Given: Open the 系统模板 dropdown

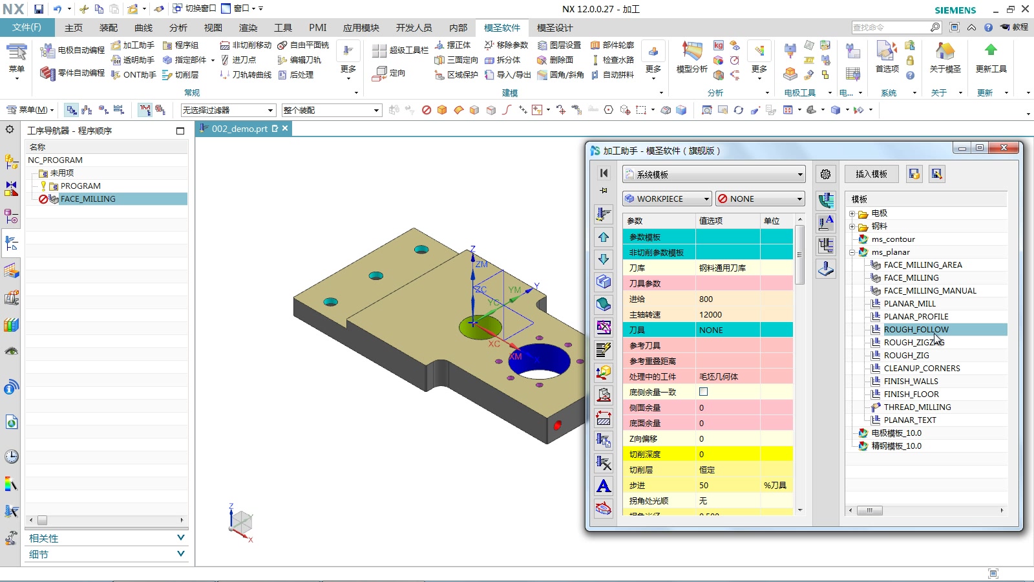Looking at the screenshot, I should [714, 175].
